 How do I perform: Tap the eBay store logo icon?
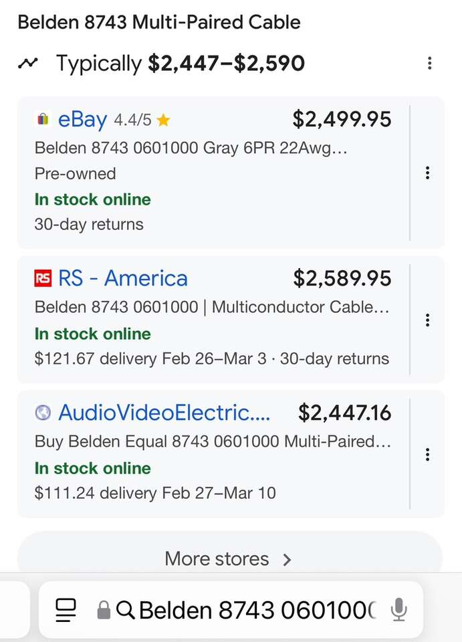tap(43, 120)
